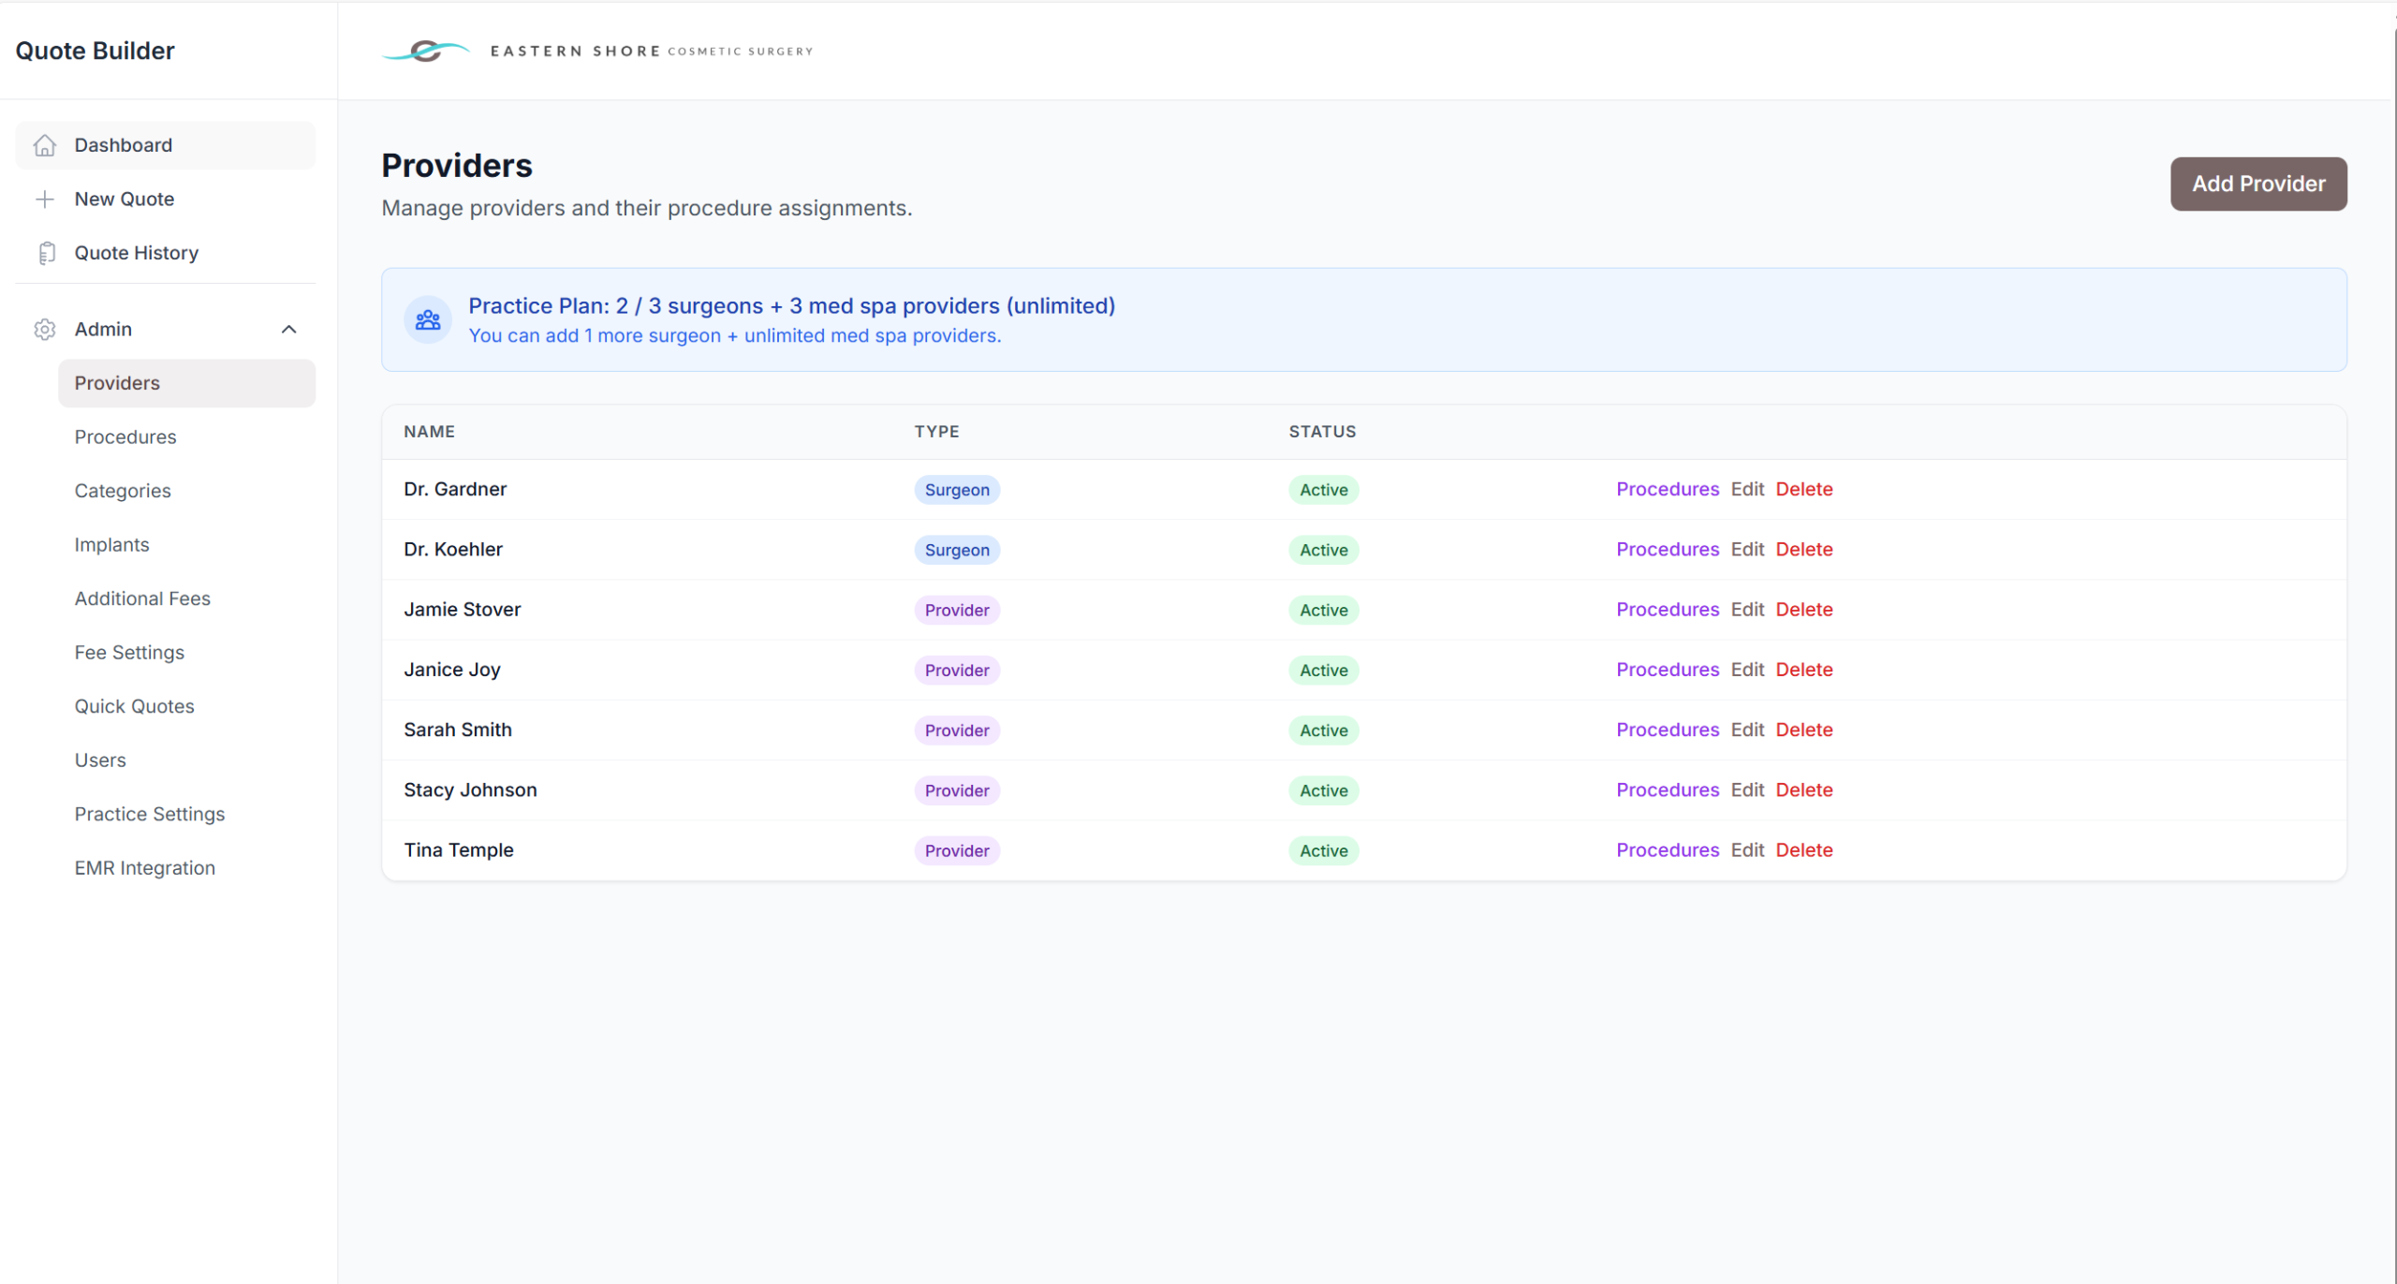Click the plus icon beside New Quote
This screenshot has width=2397, height=1284.
coord(45,199)
